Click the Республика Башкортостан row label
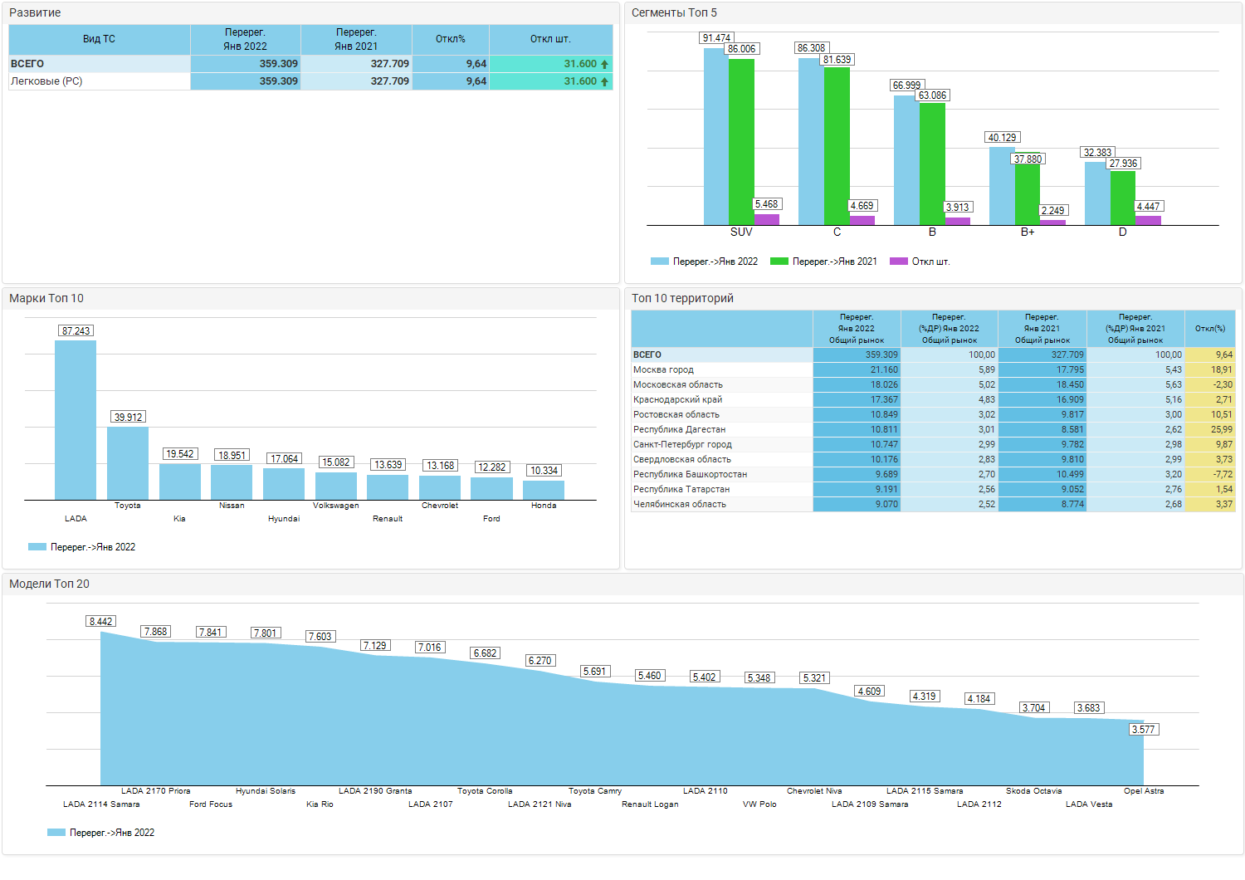1245x880 pixels. pyautogui.click(x=690, y=475)
